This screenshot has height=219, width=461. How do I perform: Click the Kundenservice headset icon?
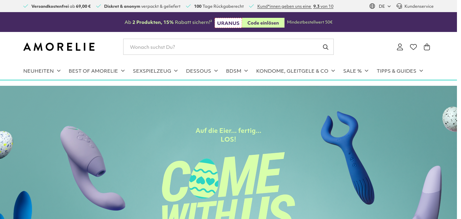[399, 6]
